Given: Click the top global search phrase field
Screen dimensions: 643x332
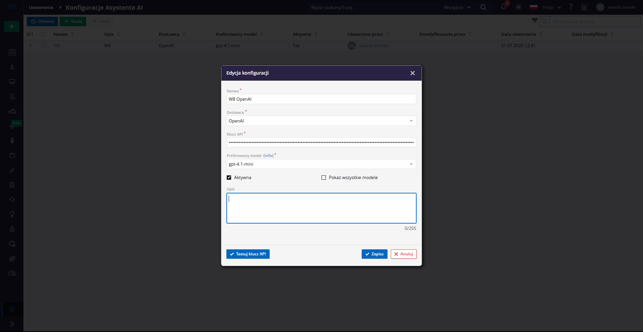Looking at the screenshot, I should 373,7.
